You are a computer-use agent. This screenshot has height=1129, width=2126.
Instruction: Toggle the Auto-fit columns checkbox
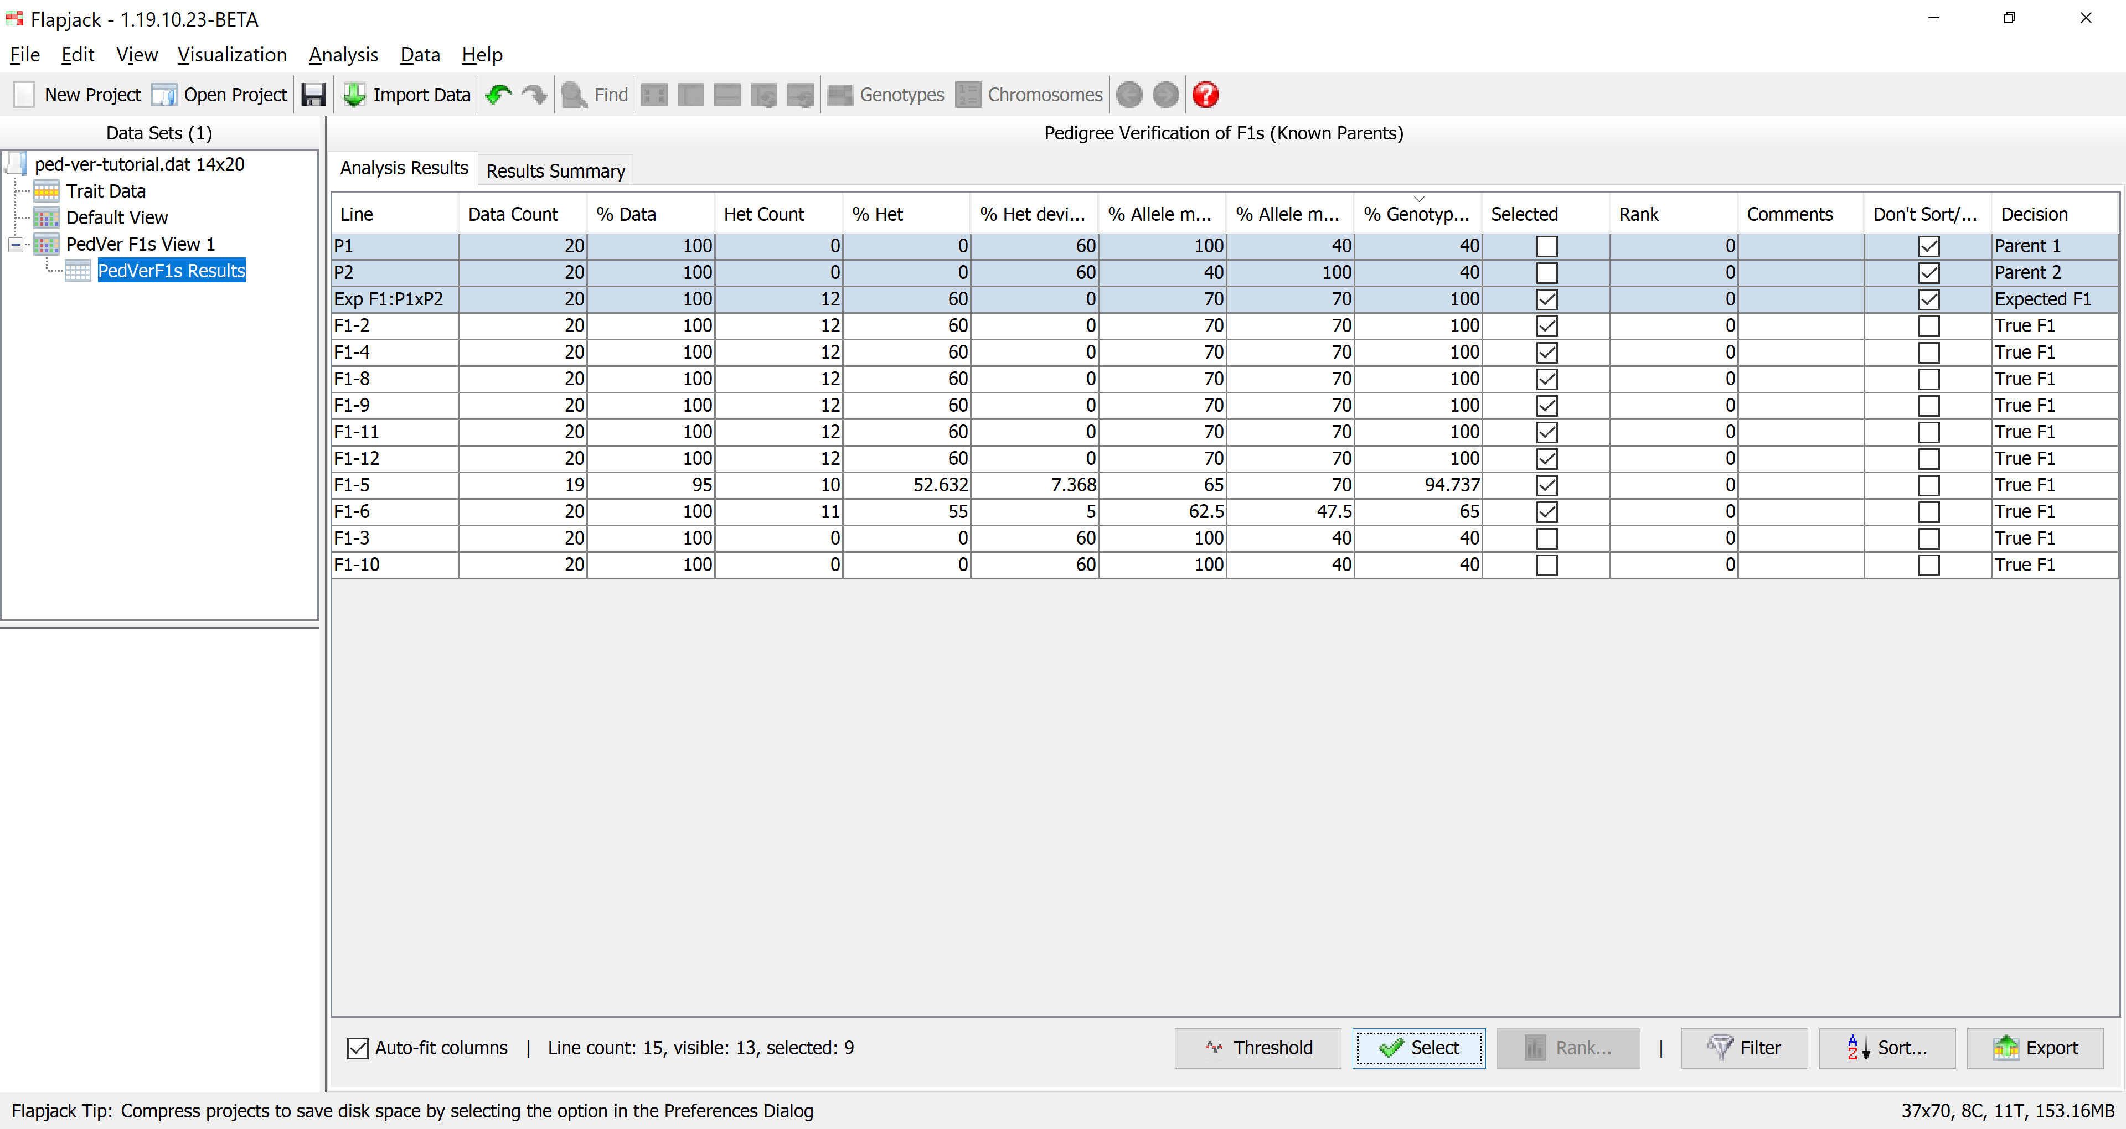[357, 1048]
